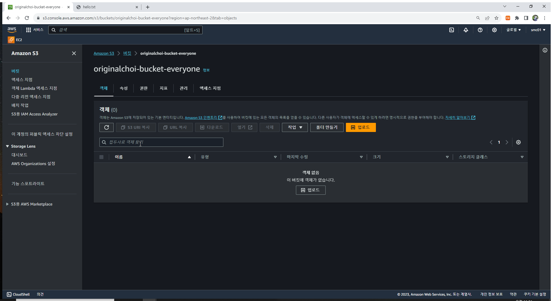553x301 pixels.
Task: Close the hello.txt browser tab
Action: pyautogui.click(x=137, y=7)
